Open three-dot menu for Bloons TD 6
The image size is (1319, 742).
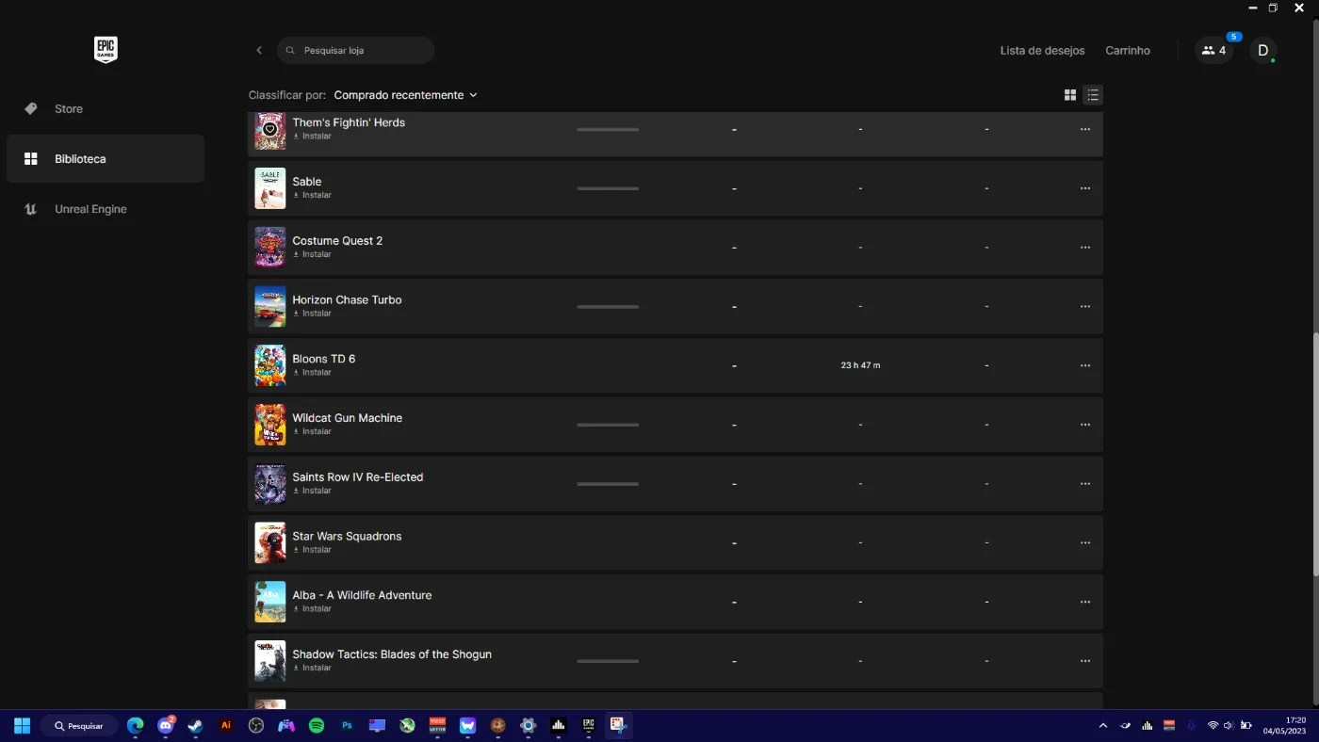[x=1085, y=365]
